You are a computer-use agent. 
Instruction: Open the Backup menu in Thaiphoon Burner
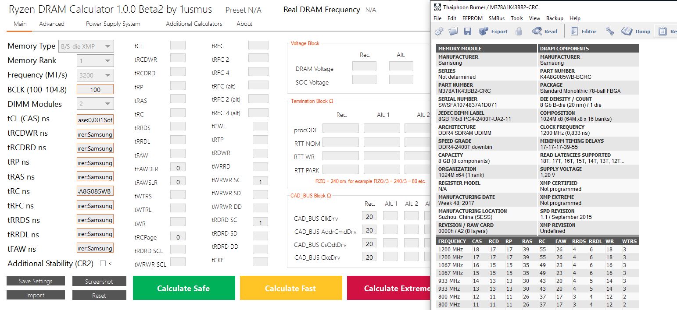click(555, 18)
